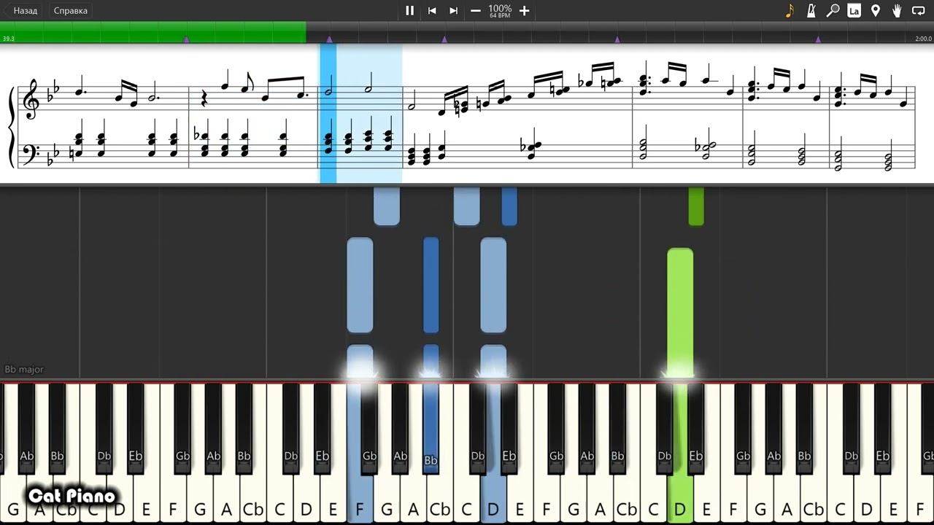This screenshot has width=934, height=525.
Task: Click the bookmark marker nearest 2:00.0
Action: coord(817,39)
